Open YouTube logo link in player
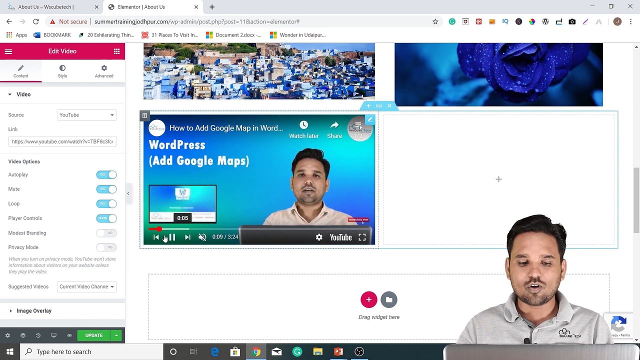The image size is (640, 360). click(340, 237)
